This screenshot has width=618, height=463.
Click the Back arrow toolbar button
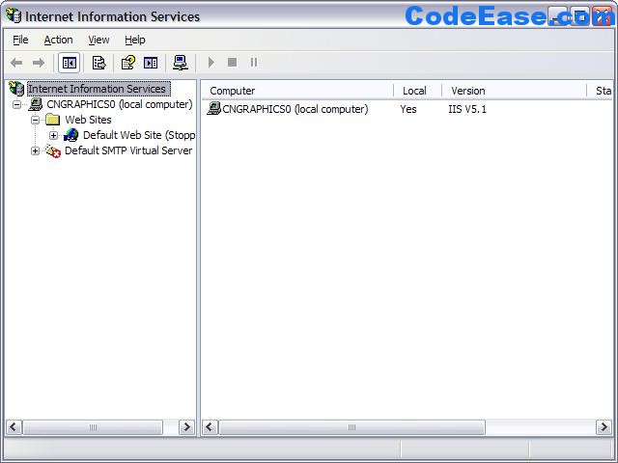[x=16, y=63]
